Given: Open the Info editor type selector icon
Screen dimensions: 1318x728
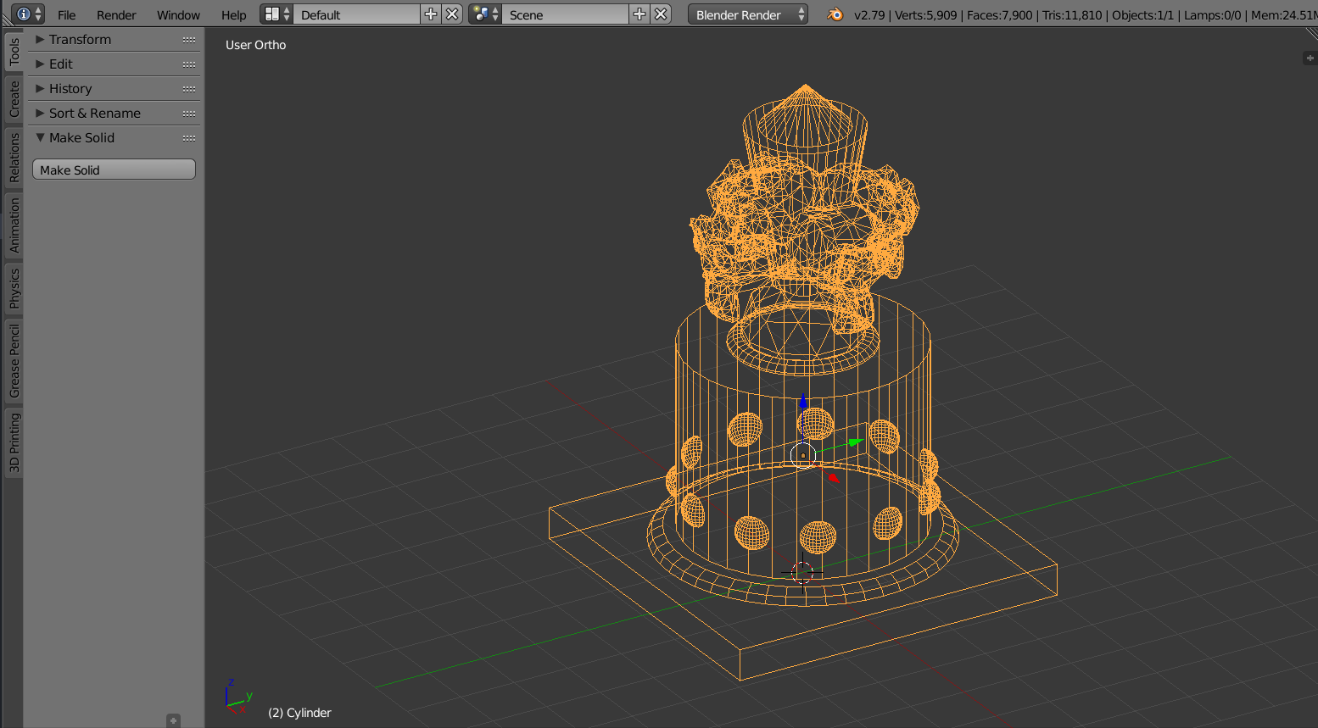Looking at the screenshot, I should click(28, 14).
